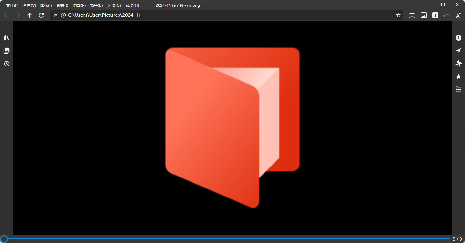Click the image picture icon in the toolbar
This screenshot has height=243, width=465.
click(424, 15)
